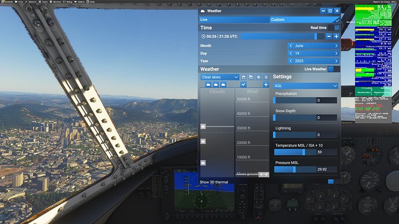399x224 pixels.
Task: Go to next month after June
Action: pyautogui.click(x=336, y=46)
